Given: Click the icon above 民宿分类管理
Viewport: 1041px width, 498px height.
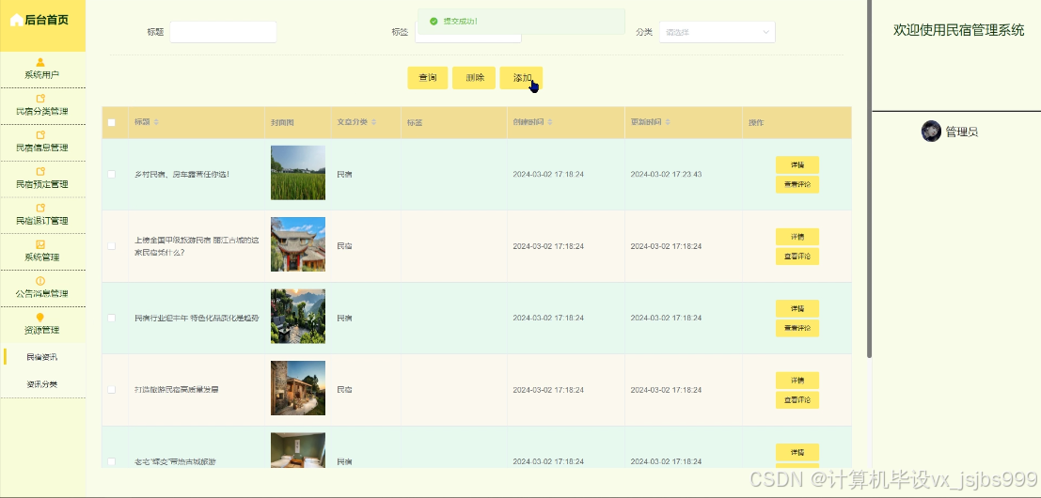Looking at the screenshot, I should click(40, 99).
